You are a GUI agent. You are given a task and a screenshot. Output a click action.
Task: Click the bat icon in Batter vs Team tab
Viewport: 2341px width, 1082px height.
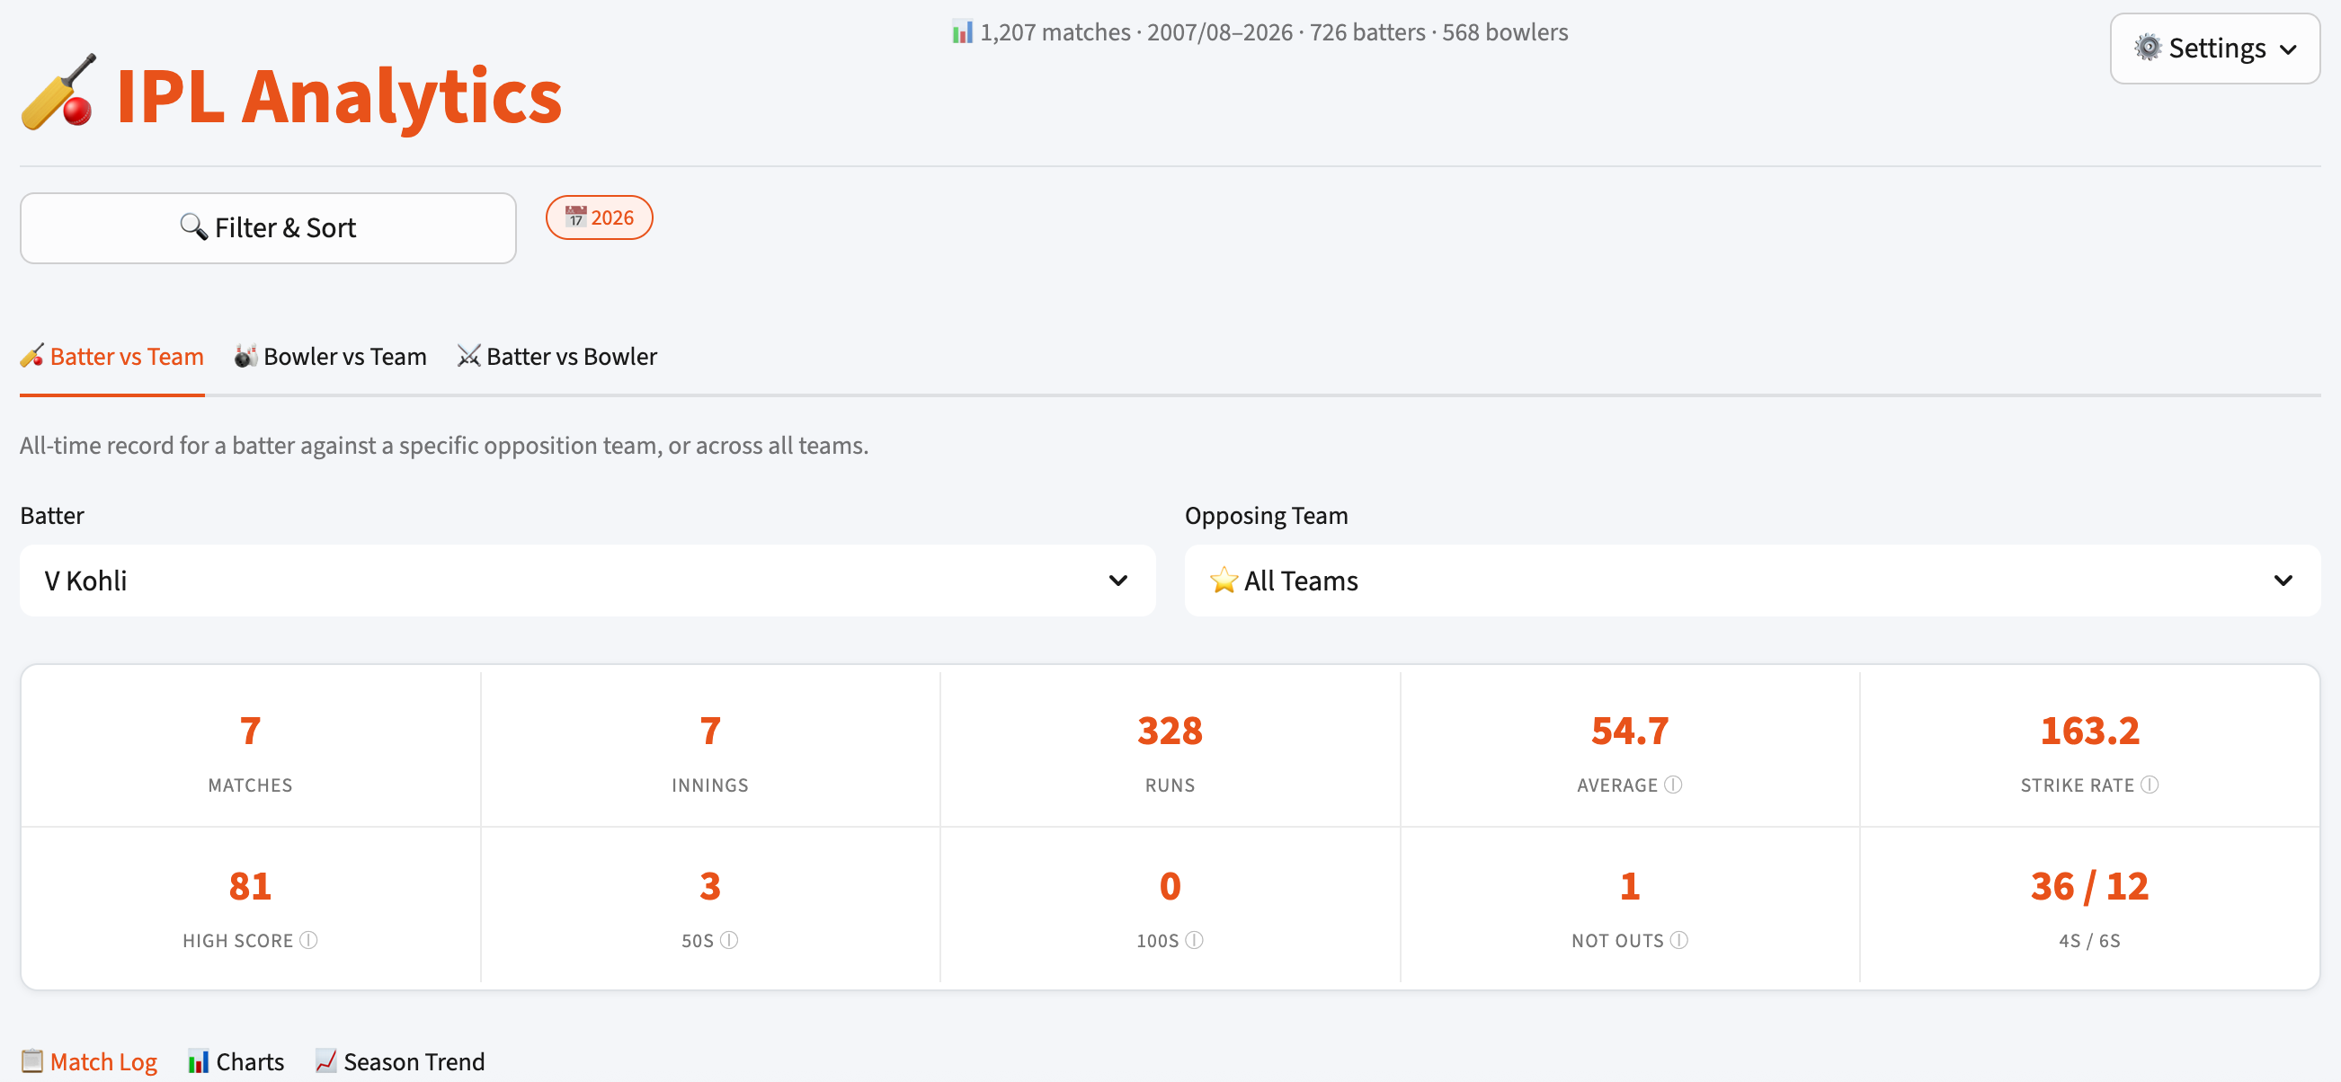pyautogui.click(x=31, y=356)
